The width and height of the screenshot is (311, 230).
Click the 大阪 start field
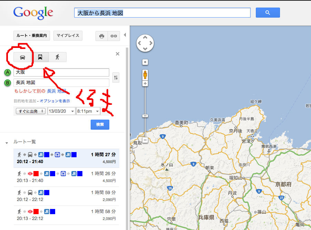point(61,72)
